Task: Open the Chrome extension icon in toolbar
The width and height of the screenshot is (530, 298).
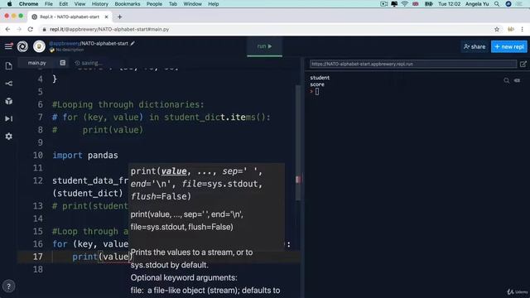Action: [511, 30]
